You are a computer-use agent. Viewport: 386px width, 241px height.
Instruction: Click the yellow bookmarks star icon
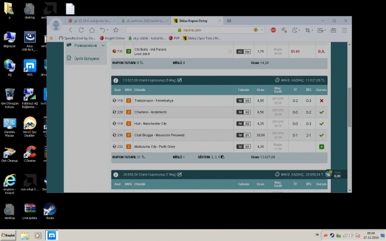(x=51, y=38)
